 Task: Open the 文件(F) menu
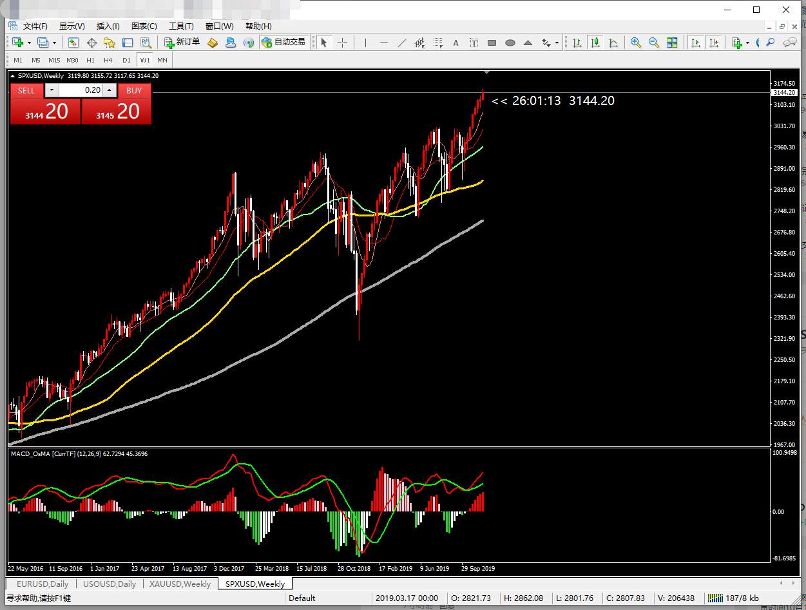click(35, 26)
